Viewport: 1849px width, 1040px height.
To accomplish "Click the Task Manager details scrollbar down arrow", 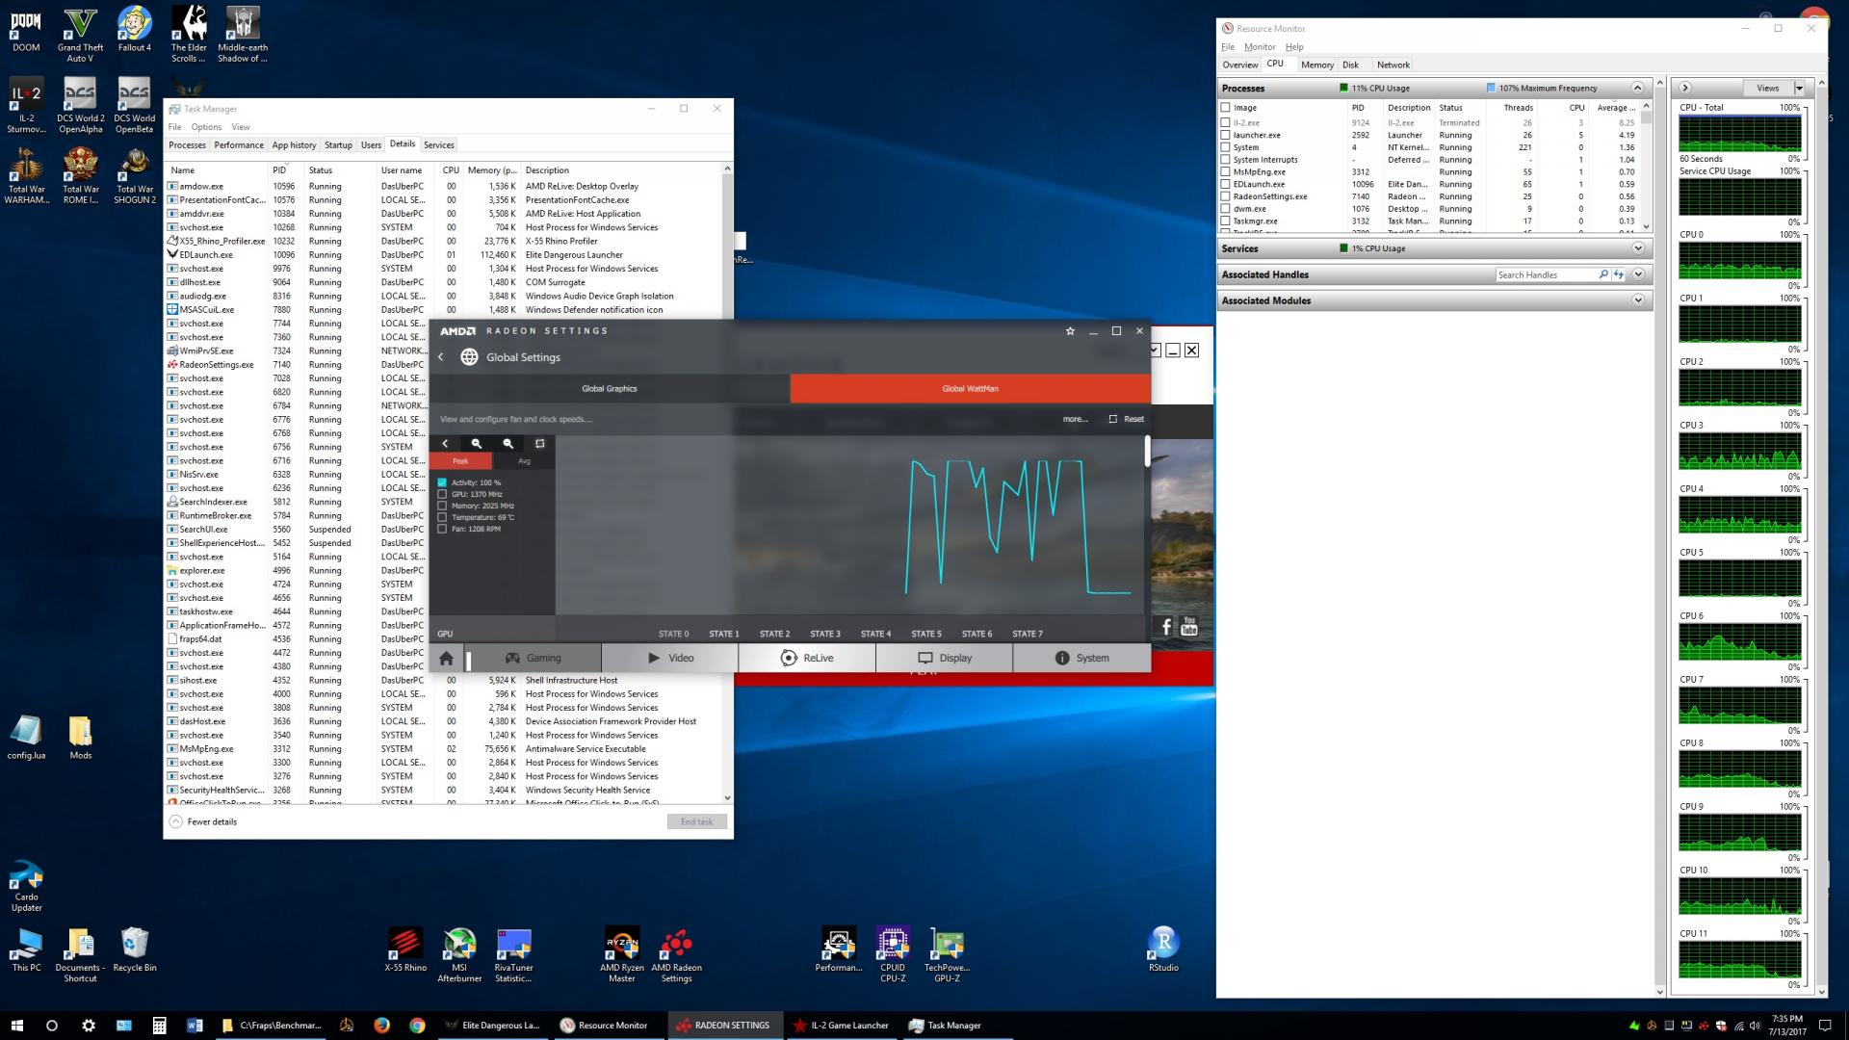I will pos(727,798).
